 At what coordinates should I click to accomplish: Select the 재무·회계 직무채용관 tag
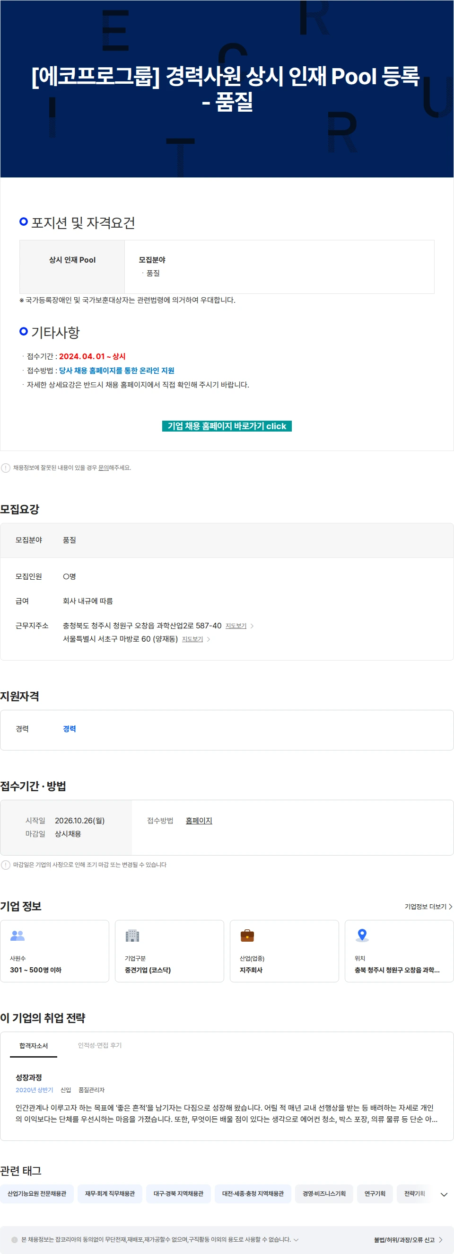pyautogui.click(x=110, y=1193)
